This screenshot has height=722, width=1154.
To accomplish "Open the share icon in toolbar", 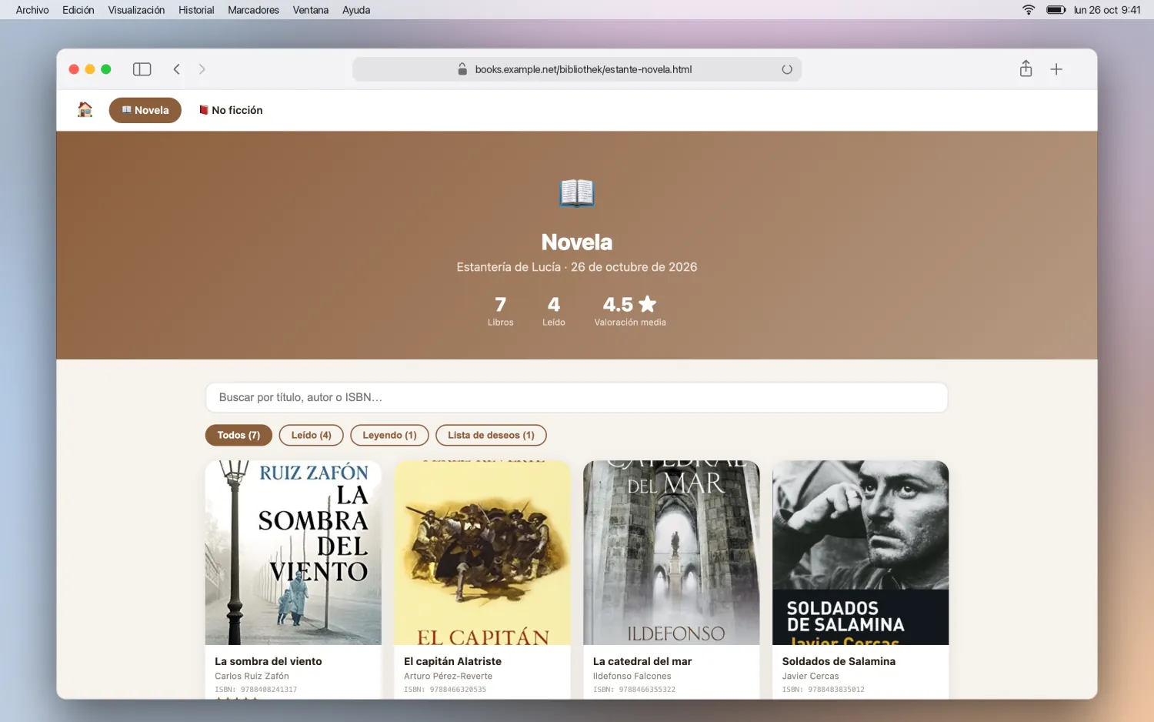I will coord(1026,69).
